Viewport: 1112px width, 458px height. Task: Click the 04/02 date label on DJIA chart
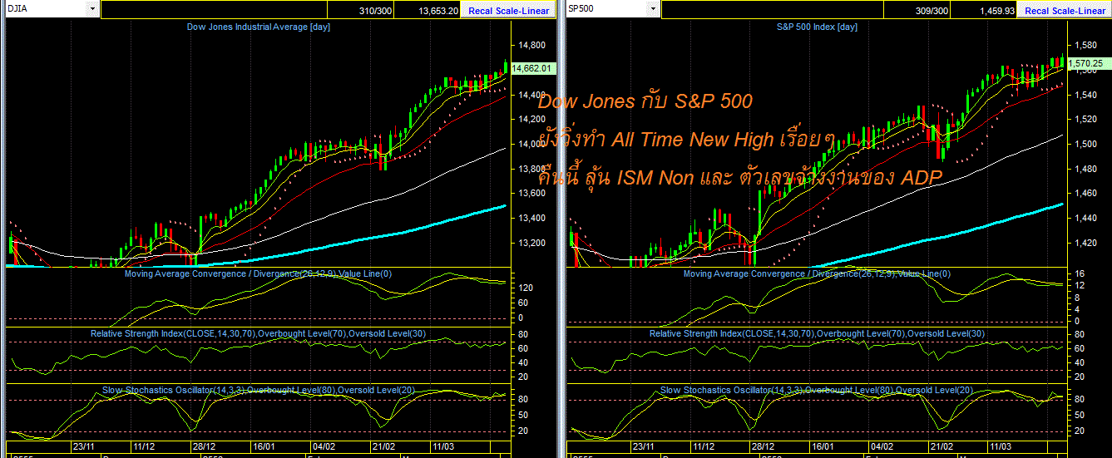tap(324, 446)
